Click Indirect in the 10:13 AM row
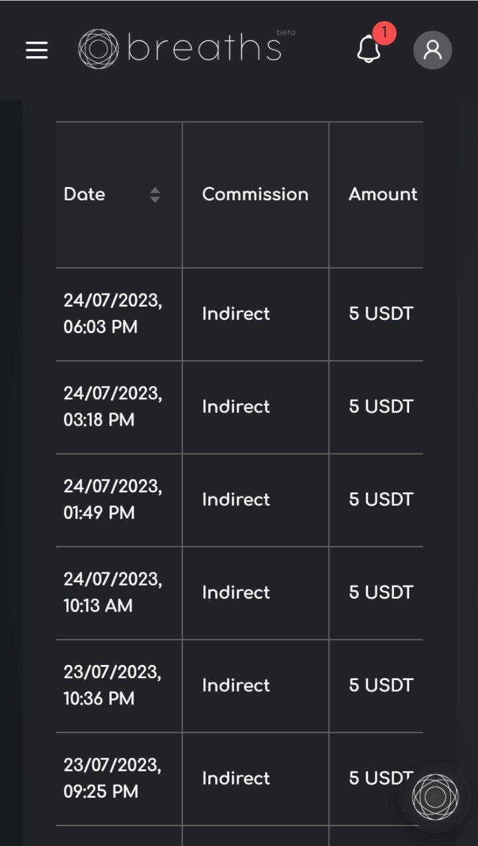The height and width of the screenshot is (846, 478). (236, 592)
